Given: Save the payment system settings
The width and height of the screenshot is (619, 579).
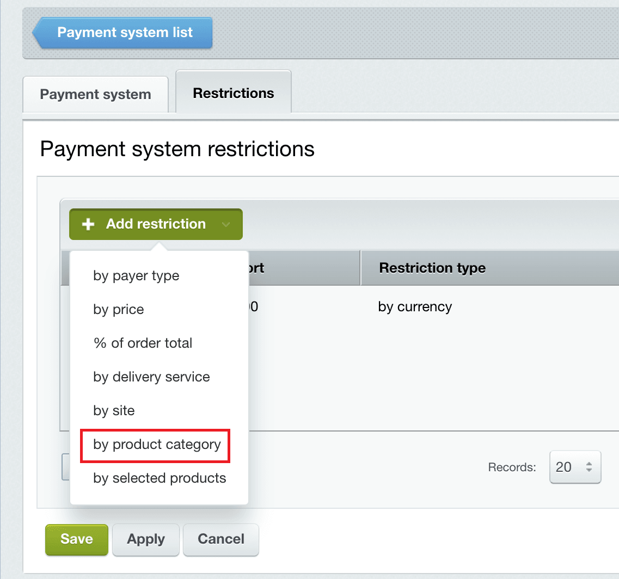Looking at the screenshot, I should [x=77, y=539].
